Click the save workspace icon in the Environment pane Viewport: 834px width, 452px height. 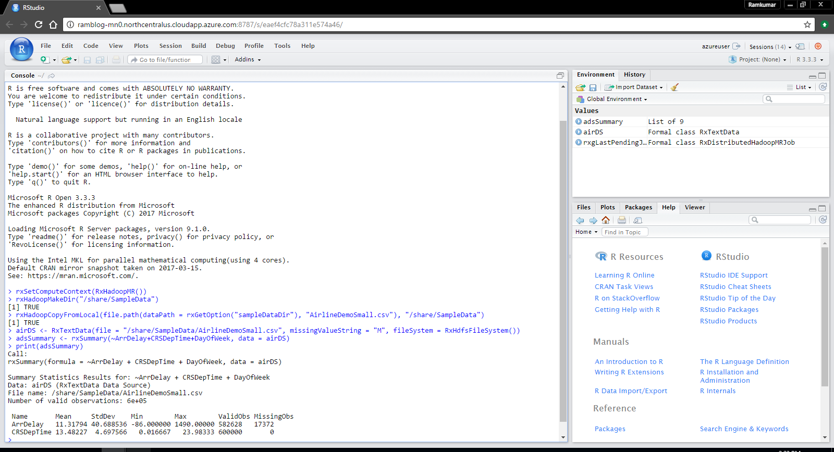[x=593, y=87]
